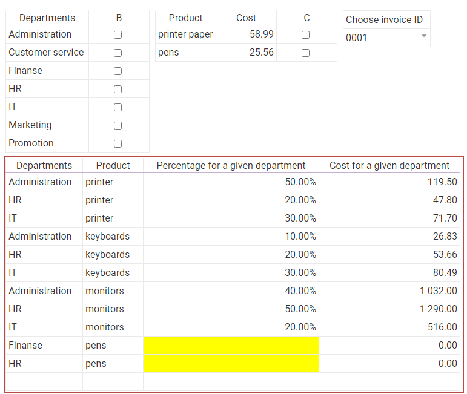Click the column C header
This screenshot has width=467, height=394.
point(306,18)
